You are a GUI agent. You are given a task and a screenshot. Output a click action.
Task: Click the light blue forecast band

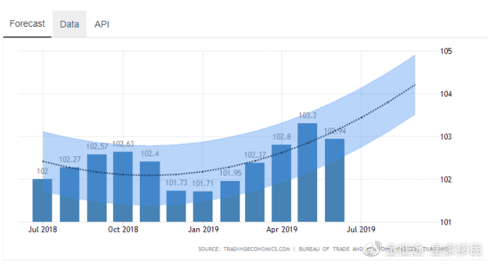393,94
